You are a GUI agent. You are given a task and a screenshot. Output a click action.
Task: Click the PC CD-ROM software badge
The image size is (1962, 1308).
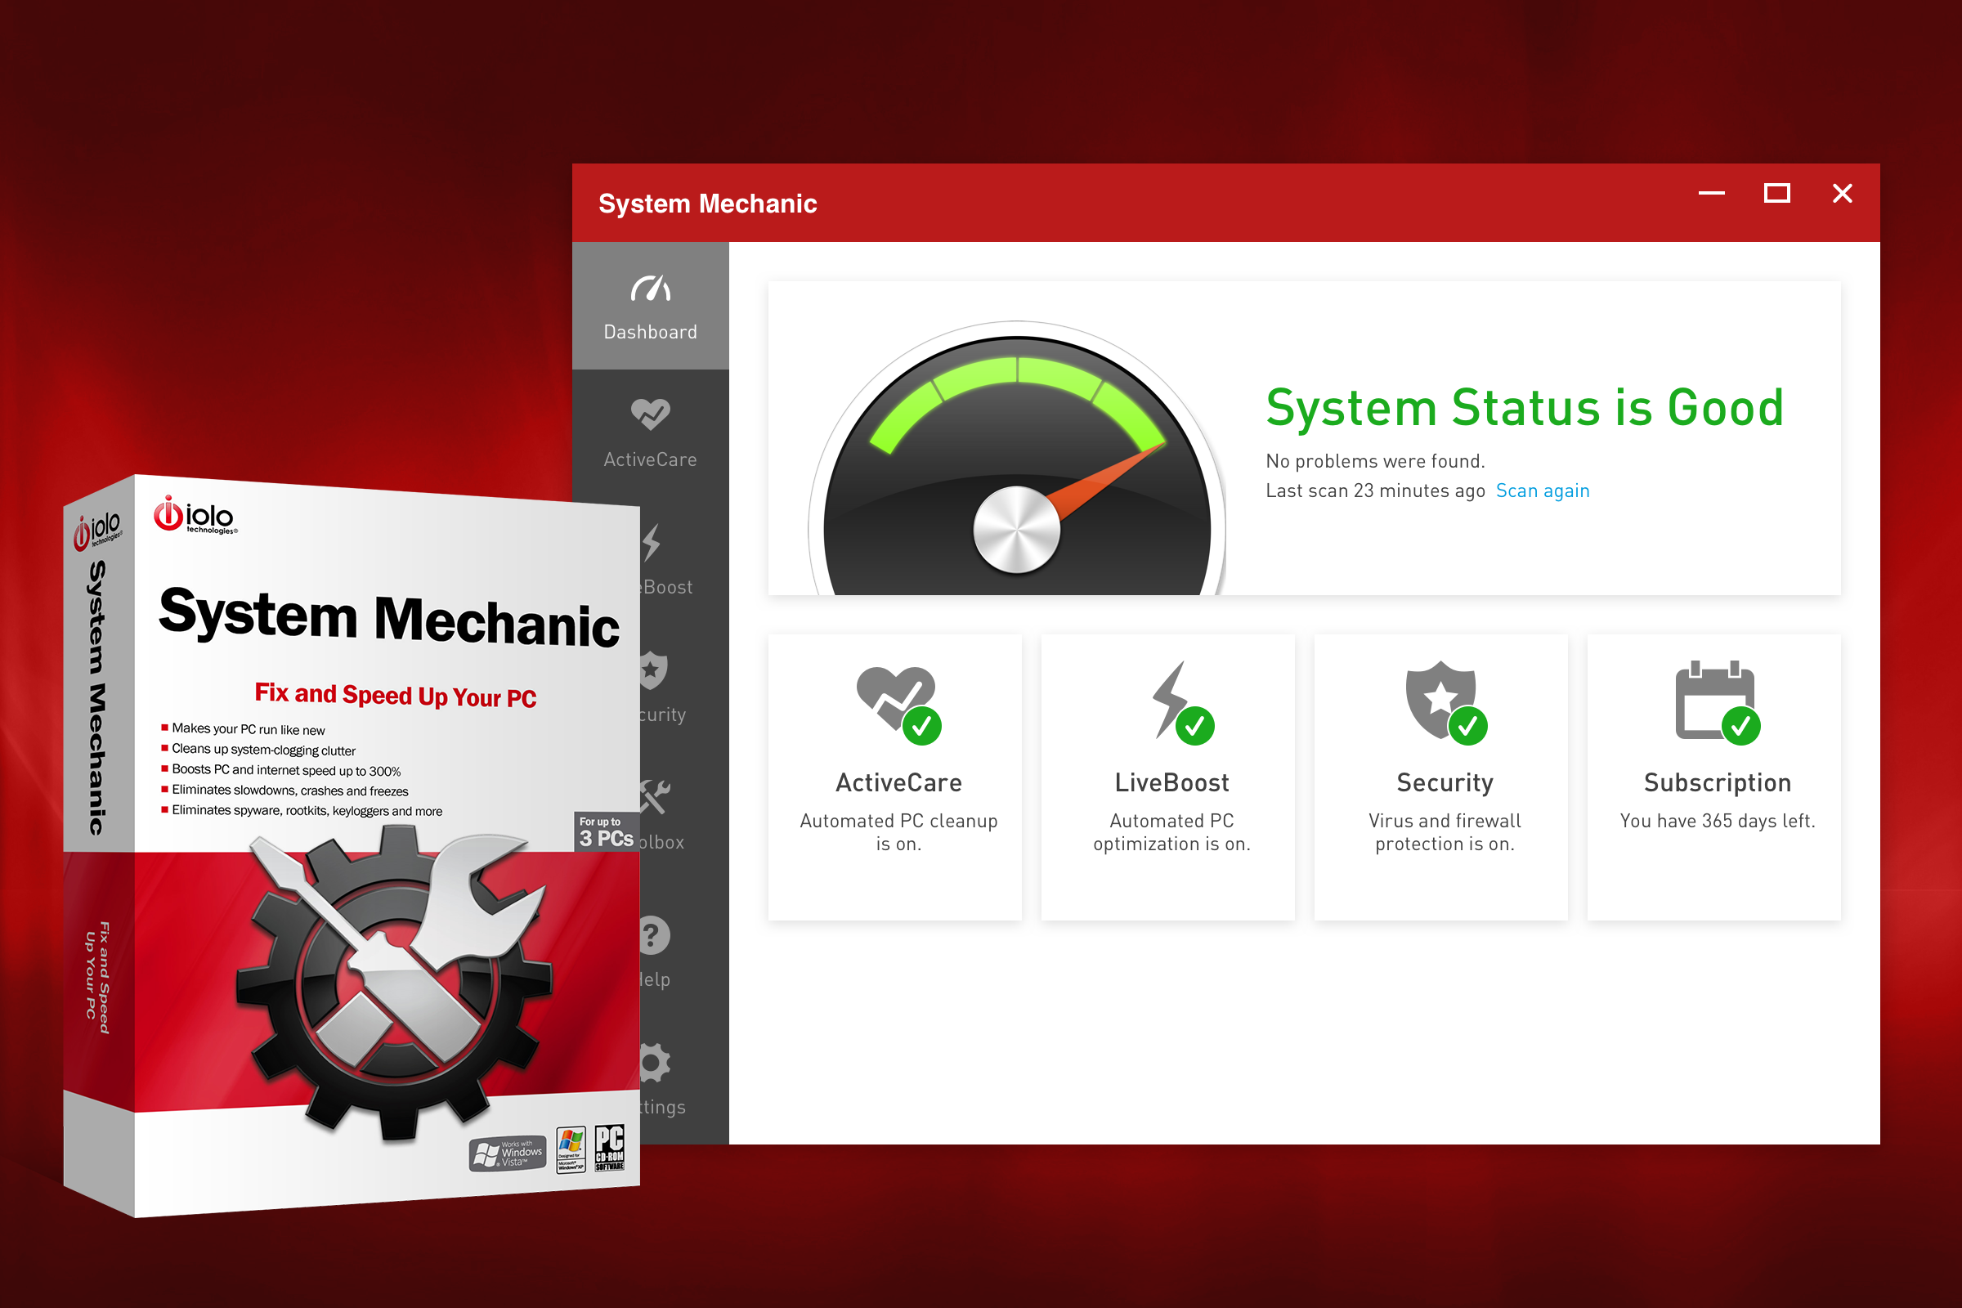coord(610,1149)
